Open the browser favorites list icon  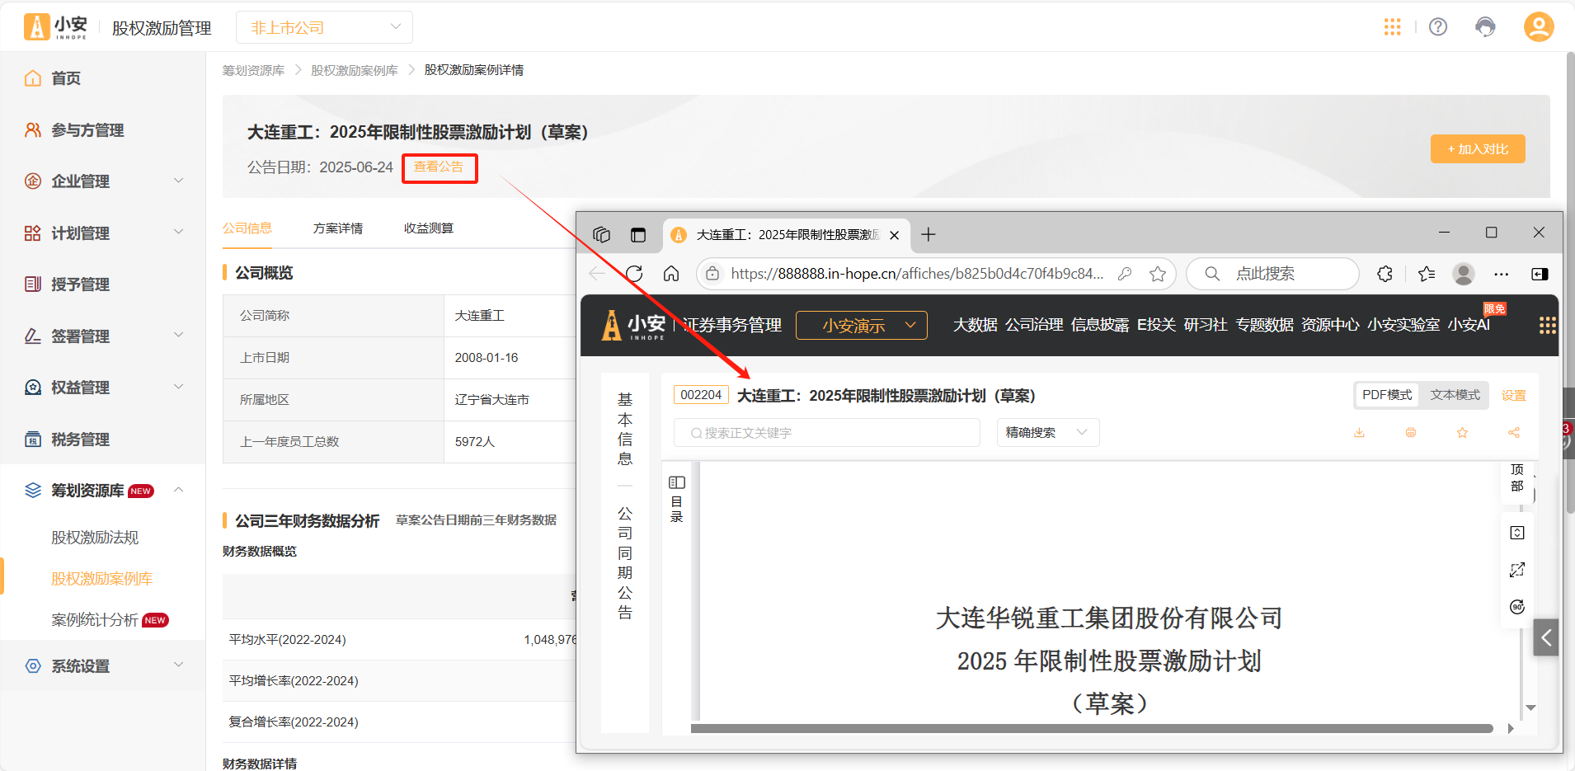[1427, 274]
